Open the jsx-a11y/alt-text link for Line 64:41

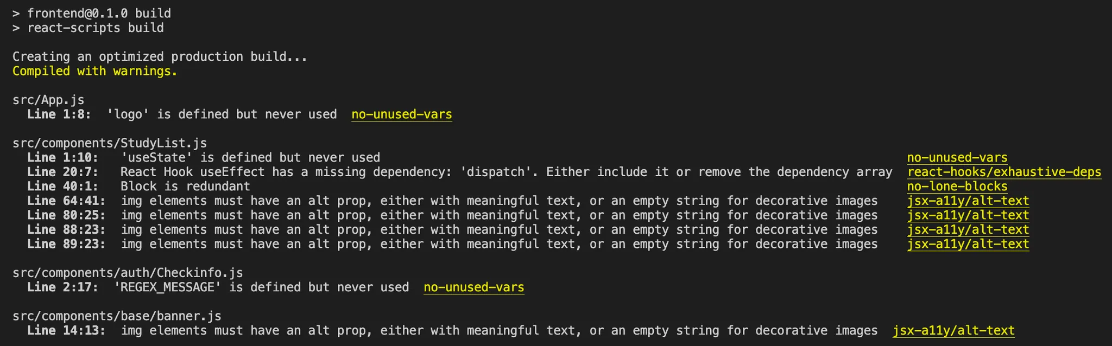point(968,201)
